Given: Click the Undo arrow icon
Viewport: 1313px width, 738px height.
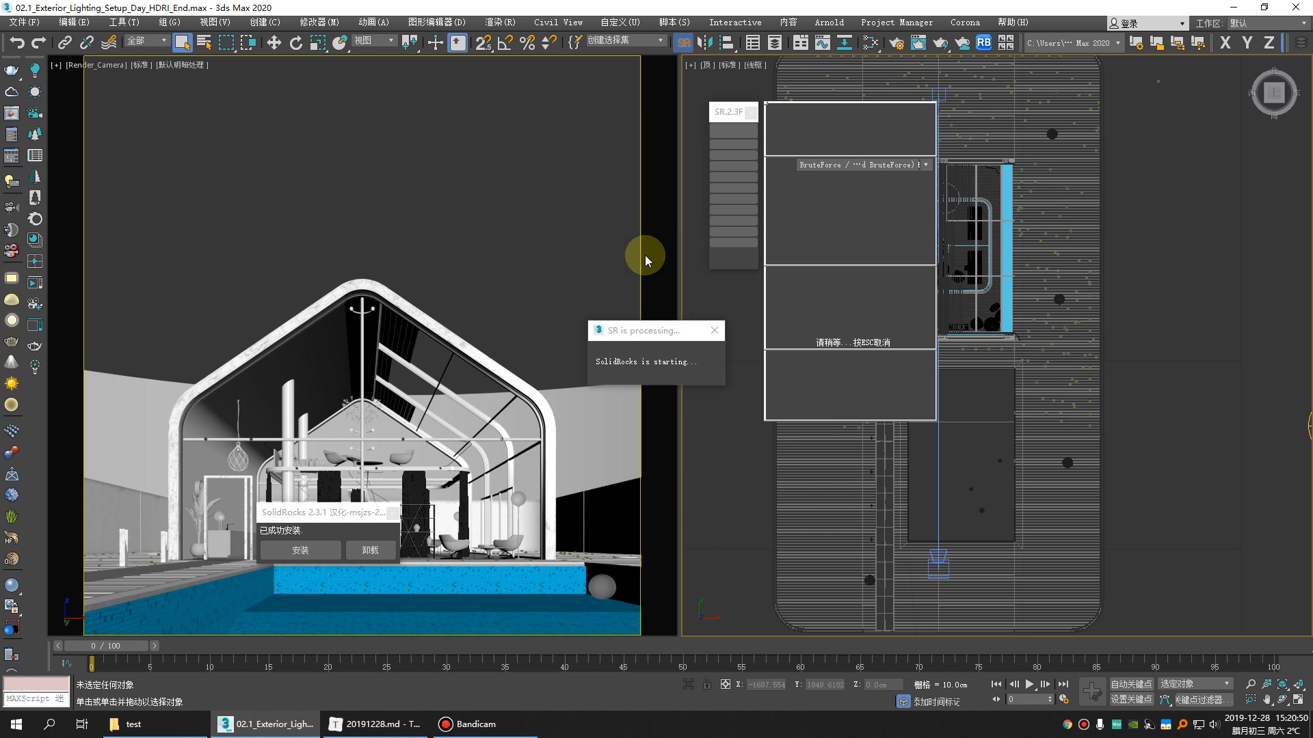Looking at the screenshot, I should coord(16,43).
